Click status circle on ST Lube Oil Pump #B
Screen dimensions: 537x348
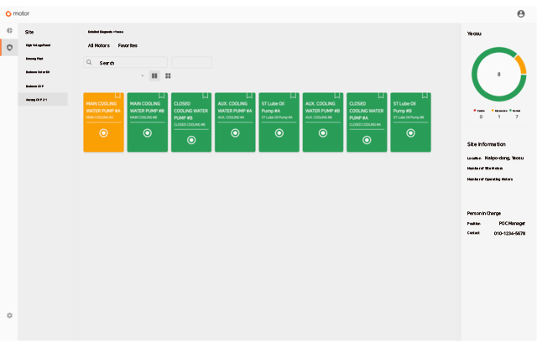410,132
